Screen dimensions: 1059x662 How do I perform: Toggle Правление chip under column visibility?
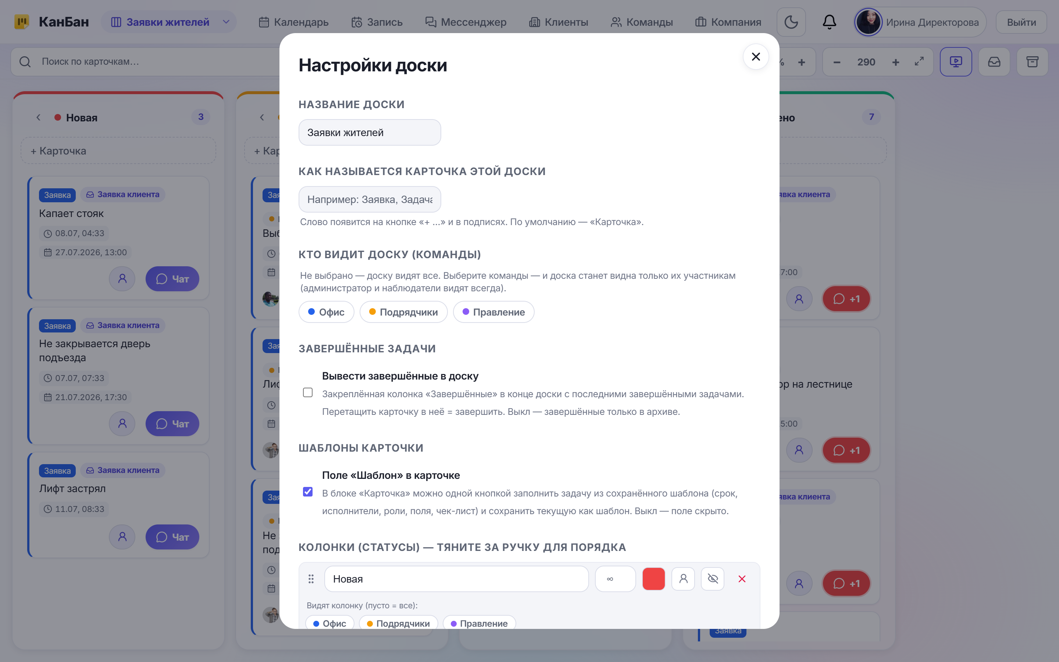tap(479, 623)
